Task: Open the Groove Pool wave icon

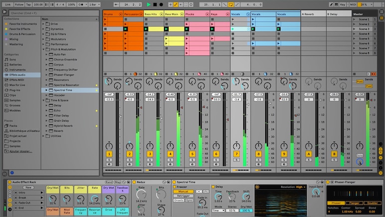Action: (x=4, y=174)
